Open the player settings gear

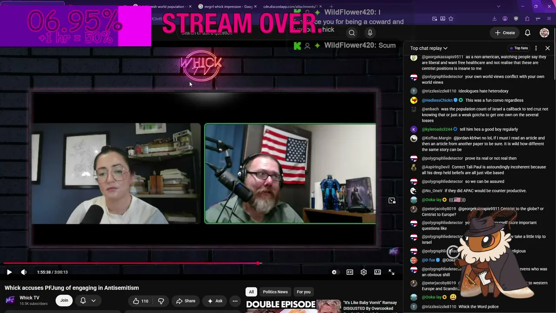(x=364, y=272)
